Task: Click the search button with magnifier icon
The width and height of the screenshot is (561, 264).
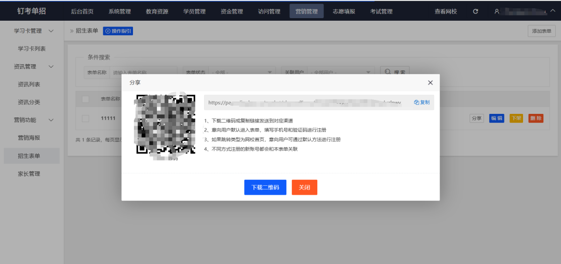Action: pyautogui.click(x=395, y=72)
